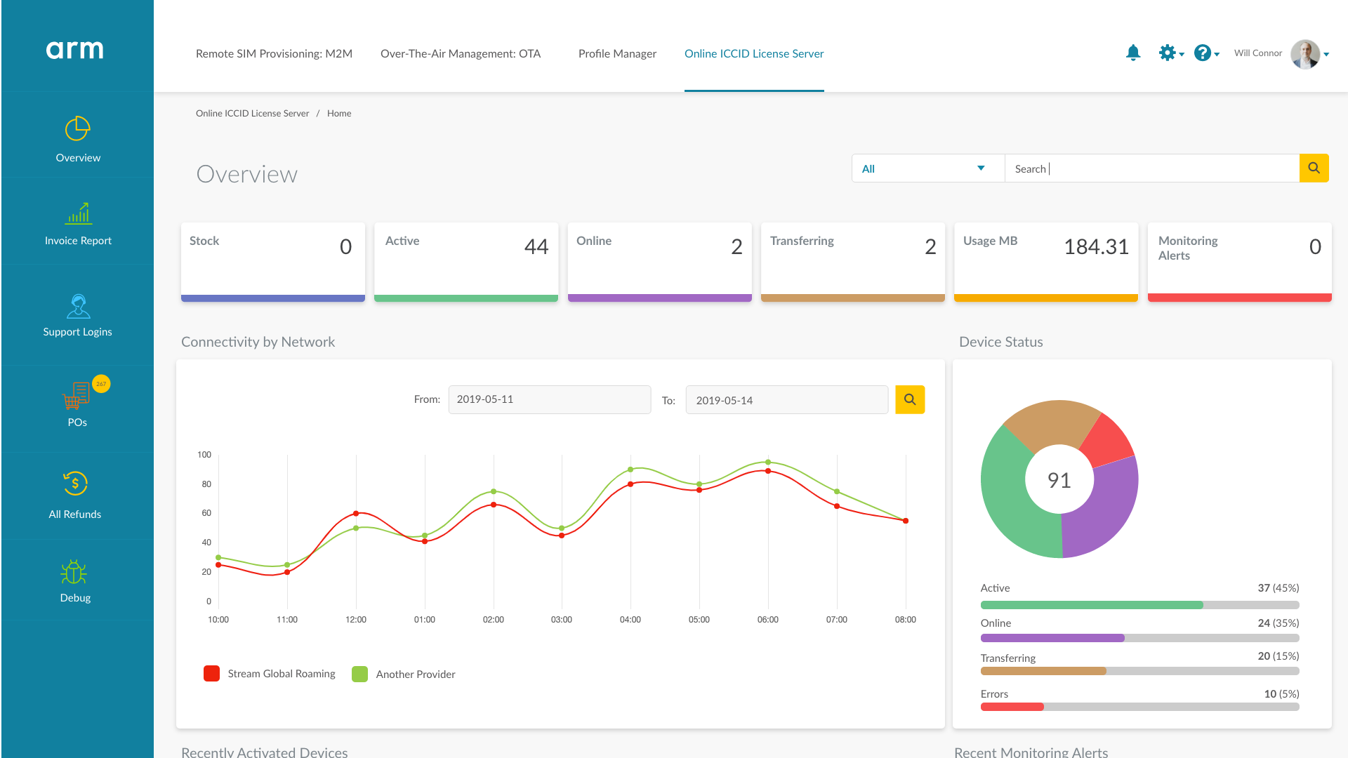This screenshot has width=1348, height=758.
Task: Click the red data point at 08:00
Action: coord(906,521)
